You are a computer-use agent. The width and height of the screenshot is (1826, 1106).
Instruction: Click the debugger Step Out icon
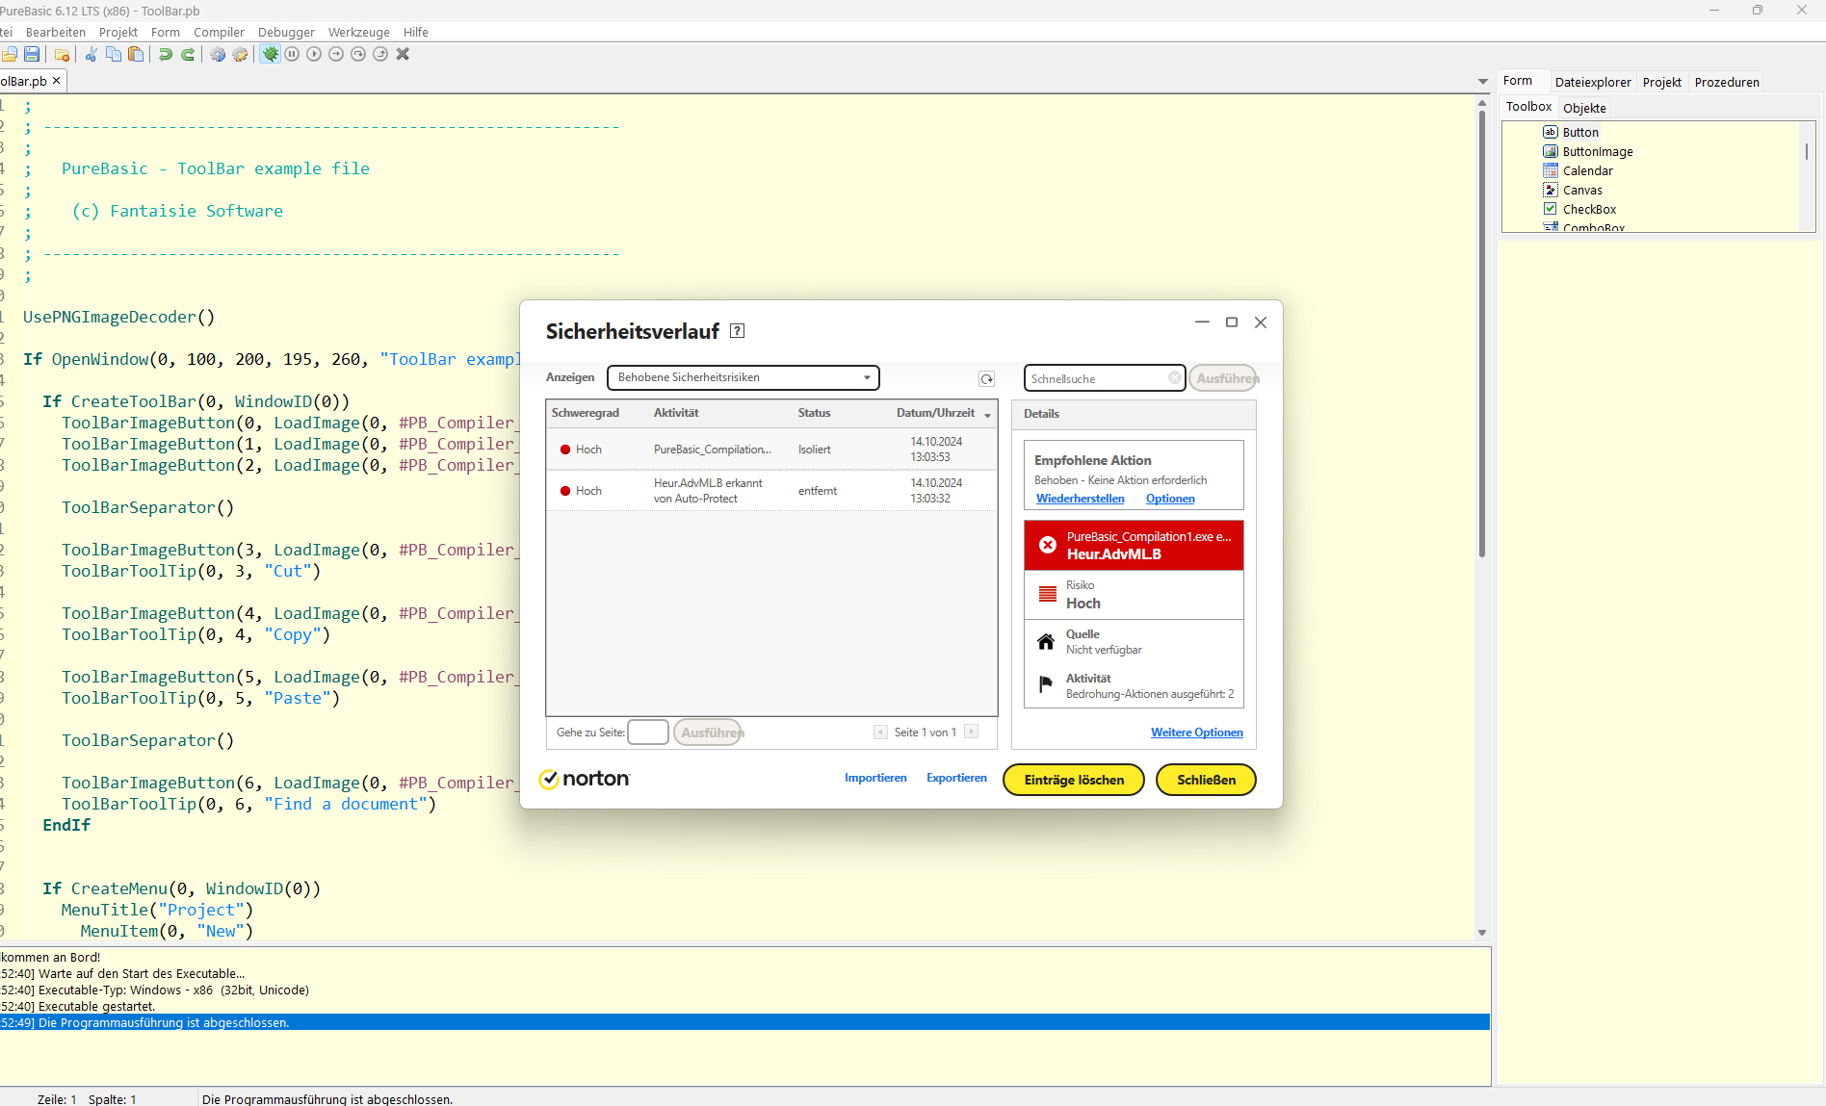(380, 54)
